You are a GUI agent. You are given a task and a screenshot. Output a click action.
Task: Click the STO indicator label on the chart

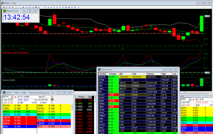pyautogui.click(x=15, y=53)
